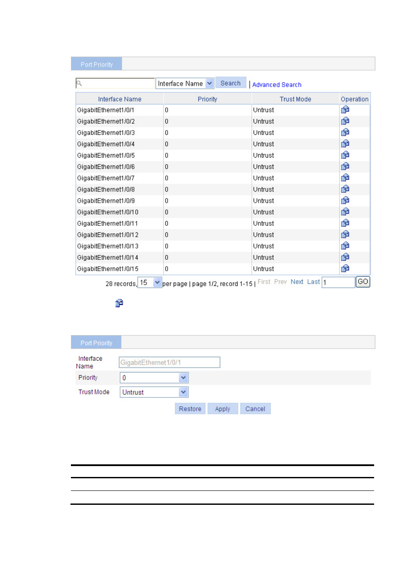Screen dimensions: 415x564
Task: Select the lower Port Priority tab
Action: pyautogui.click(x=96, y=343)
